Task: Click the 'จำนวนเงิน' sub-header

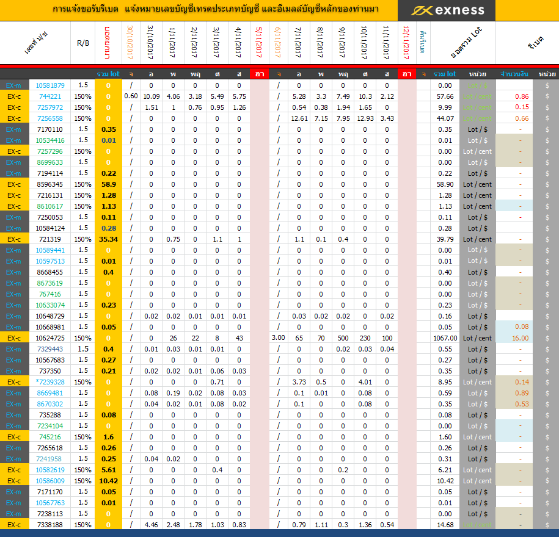Action: (514, 74)
